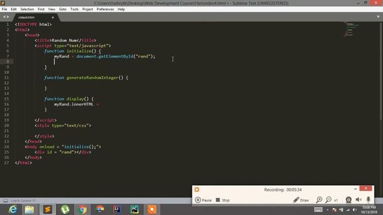This screenshot has height=215, width=383.
Task: Close the recorder toolbar
Action: 366,189
